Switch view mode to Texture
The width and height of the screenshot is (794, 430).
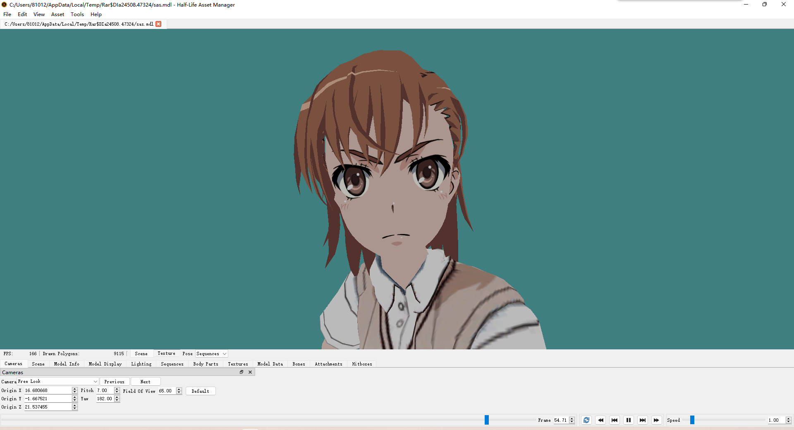tap(166, 354)
